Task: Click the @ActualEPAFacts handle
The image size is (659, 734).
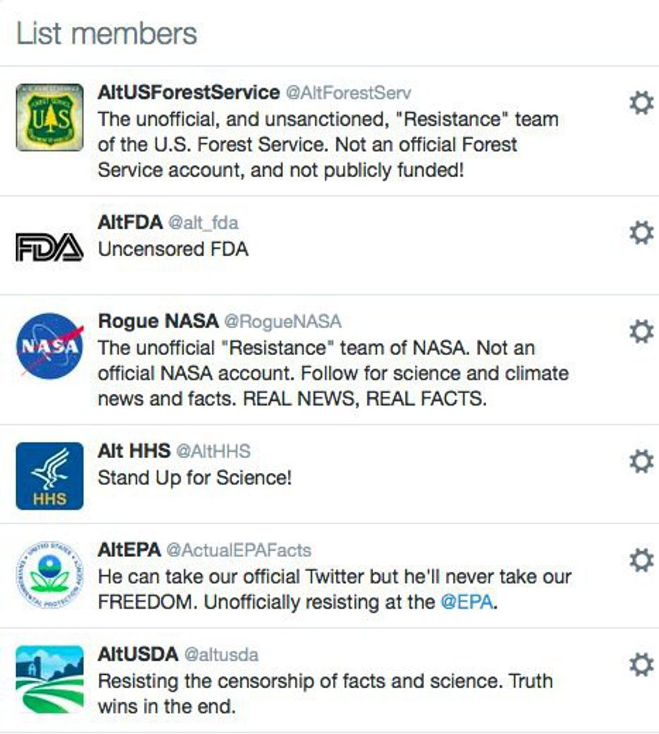Action: coord(239,550)
